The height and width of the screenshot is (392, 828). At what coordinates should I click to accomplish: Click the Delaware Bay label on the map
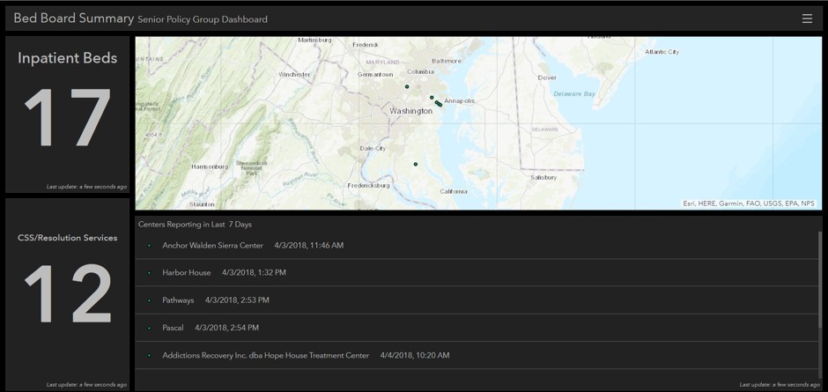[x=574, y=94]
